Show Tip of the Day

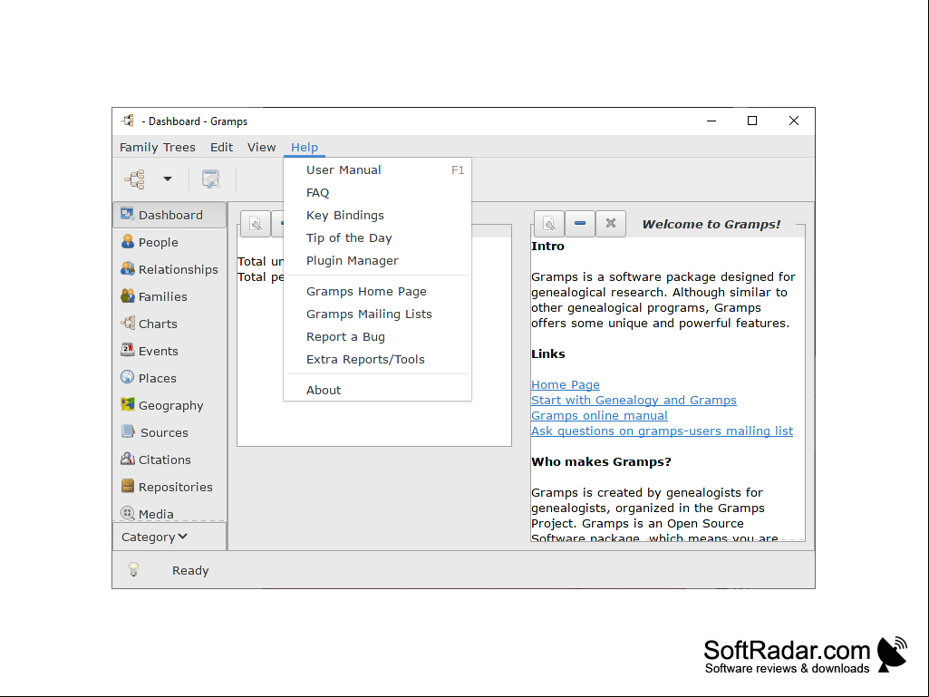pyautogui.click(x=377, y=237)
